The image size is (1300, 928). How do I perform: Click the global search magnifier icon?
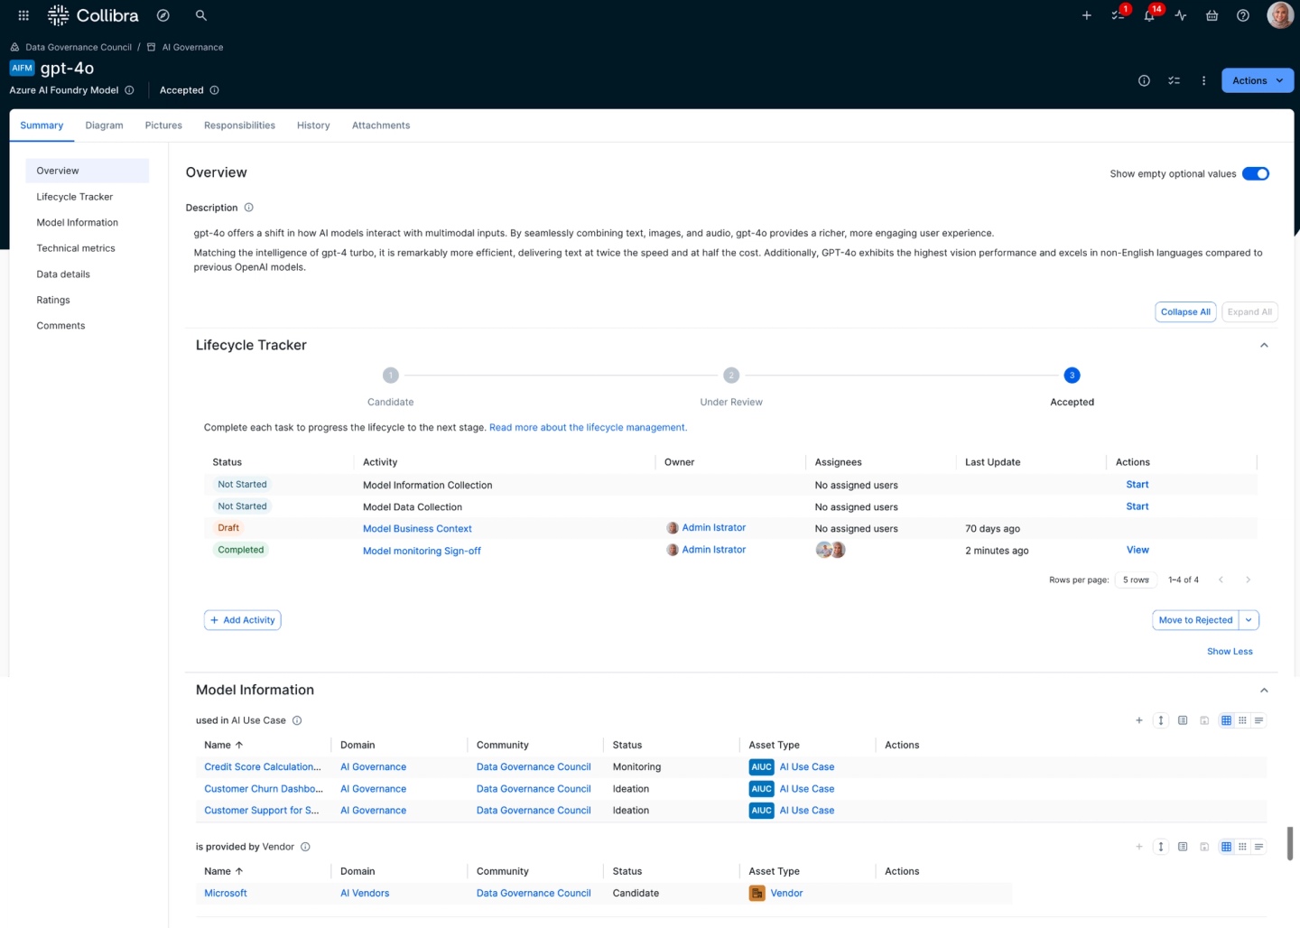point(200,15)
